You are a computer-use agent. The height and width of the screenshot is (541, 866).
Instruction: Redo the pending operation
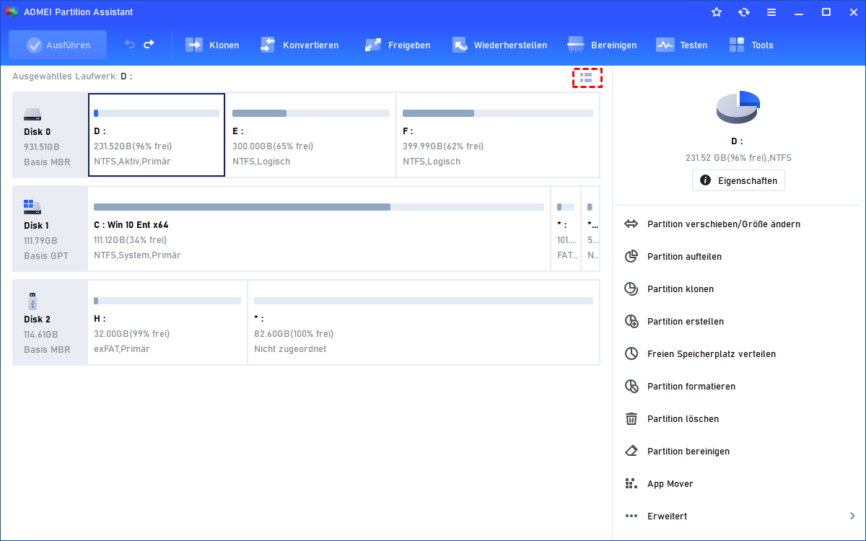pyautogui.click(x=149, y=45)
